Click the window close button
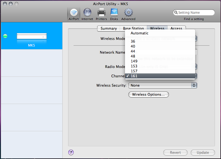The width and height of the screenshot is (221, 159). click(5, 4)
